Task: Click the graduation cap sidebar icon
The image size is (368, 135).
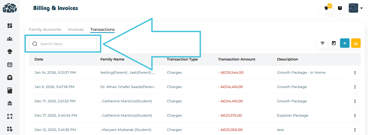Action: pyautogui.click(x=10, y=52)
